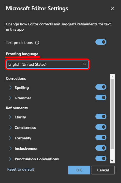Screen dimensions: 121x183
Task: Expand the Punctuation Conventions chevron
Action: tap(10, 159)
